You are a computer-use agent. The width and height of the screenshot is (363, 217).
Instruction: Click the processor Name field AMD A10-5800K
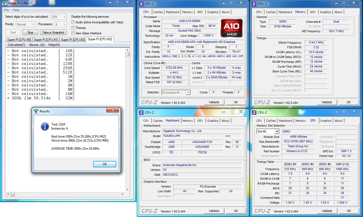tap(189, 21)
